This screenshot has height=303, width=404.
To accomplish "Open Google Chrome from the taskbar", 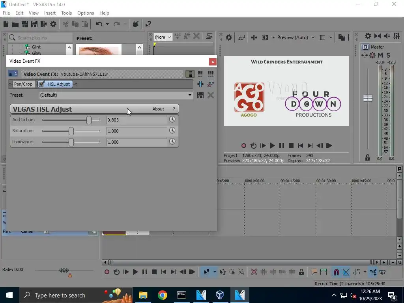I will click(162, 295).
